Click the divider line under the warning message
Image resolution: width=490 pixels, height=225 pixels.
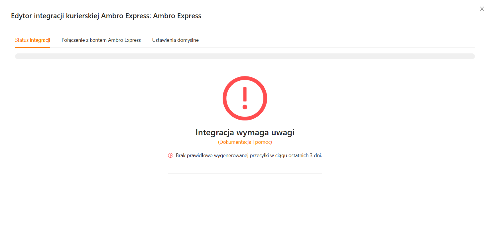[x=245, y=173]
